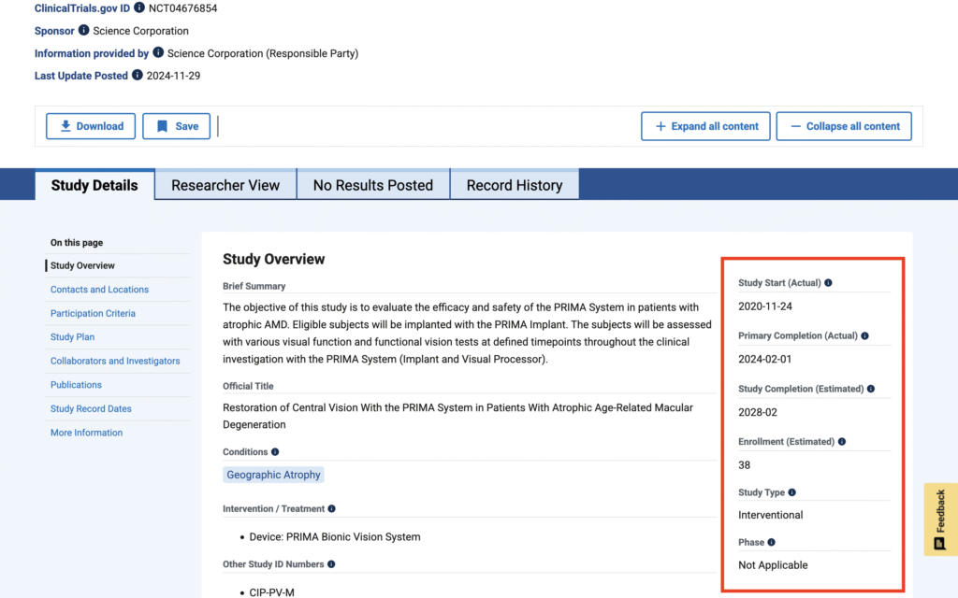
Task: Switch to the Researcher View tab
Action: coord(225,185)
